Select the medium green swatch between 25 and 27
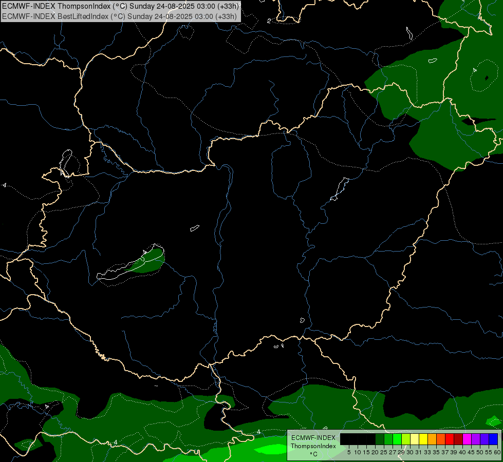 [x=388, y=439]
